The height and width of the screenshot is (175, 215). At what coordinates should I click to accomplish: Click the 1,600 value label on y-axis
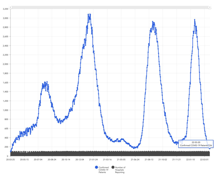[x=5, y=82]
